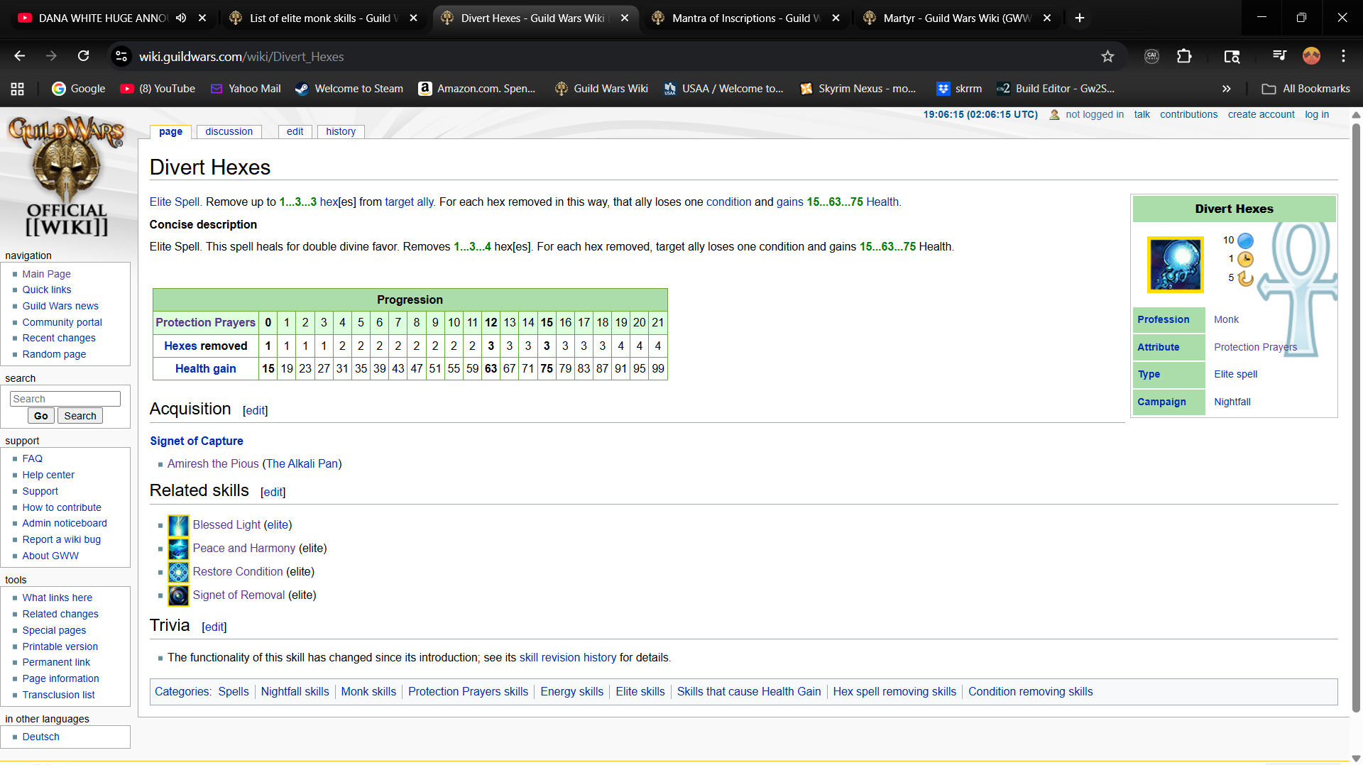Image resolution: width=1363 pixels, height=765 pixels.
Task: Click the Go search button
Action: coord(41,416)
